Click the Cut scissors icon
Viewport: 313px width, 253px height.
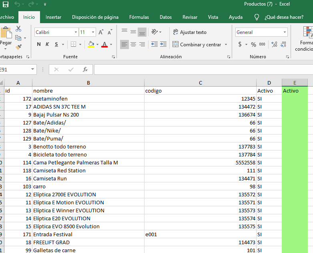18,29
